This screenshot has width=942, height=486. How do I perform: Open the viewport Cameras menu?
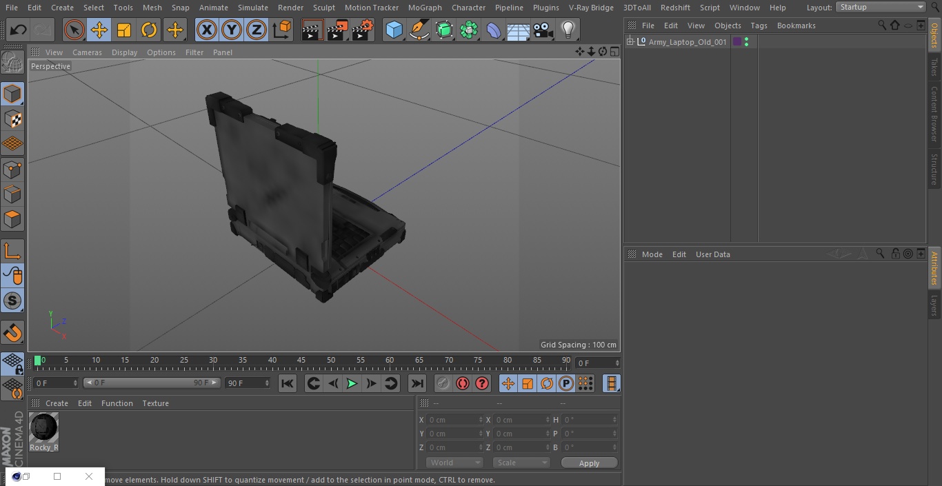click(x=87, y=52)
